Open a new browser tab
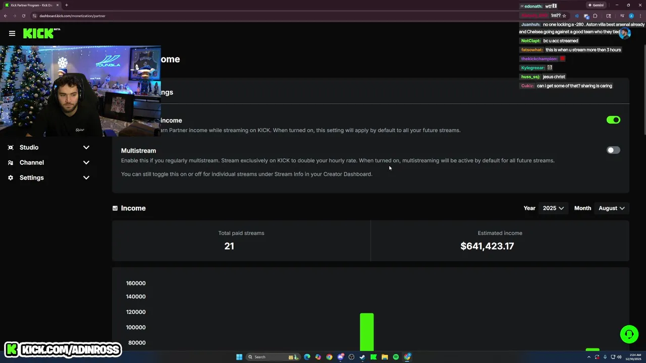 (66, 5)
